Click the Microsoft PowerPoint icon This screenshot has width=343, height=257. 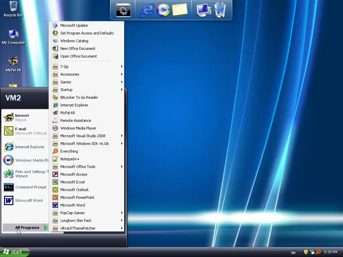(55, 197)
